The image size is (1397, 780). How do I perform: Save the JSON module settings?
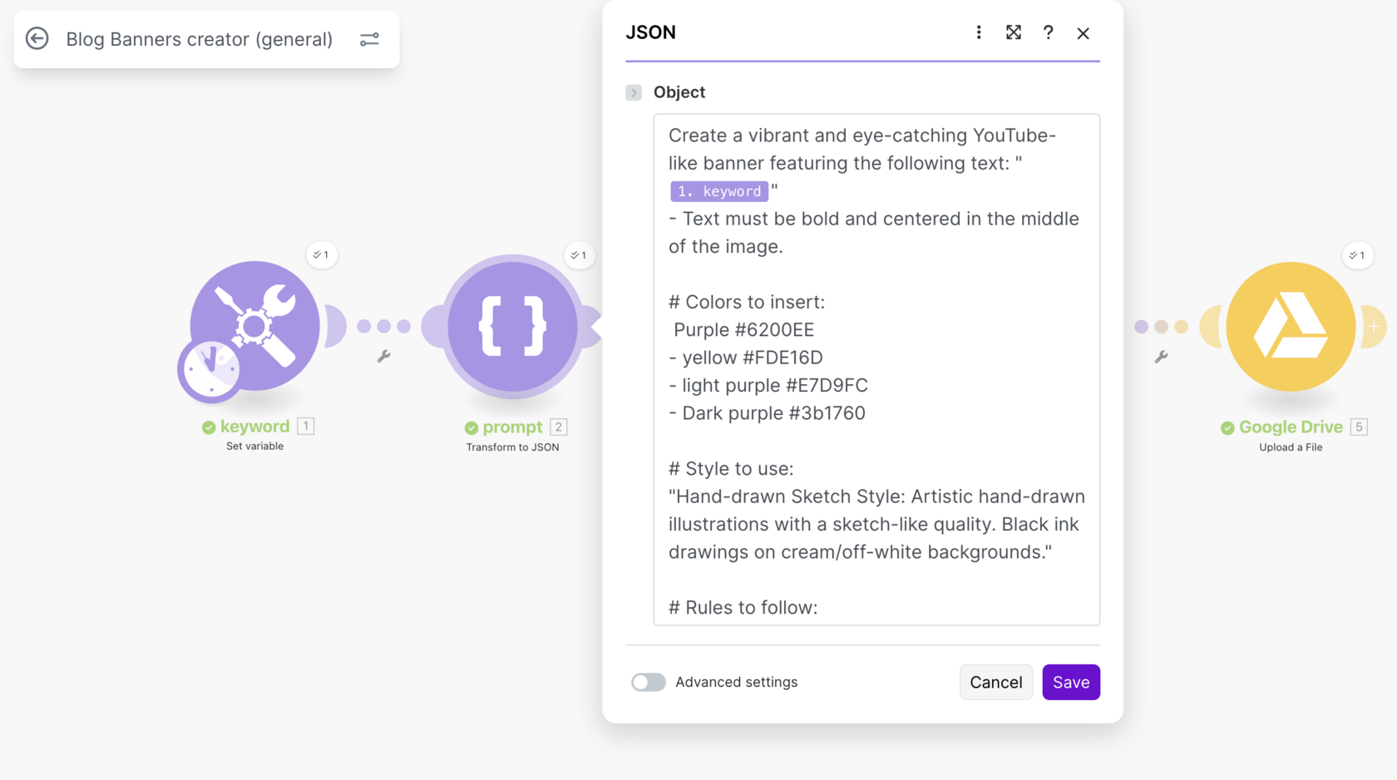click(x=1070, y=682)
